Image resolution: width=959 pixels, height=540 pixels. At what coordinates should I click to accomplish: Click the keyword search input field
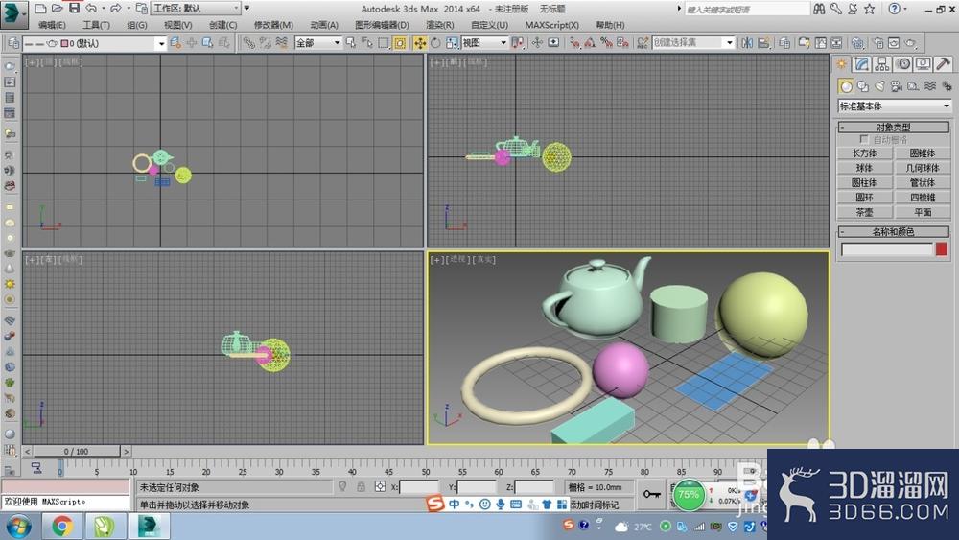point(746,10)
